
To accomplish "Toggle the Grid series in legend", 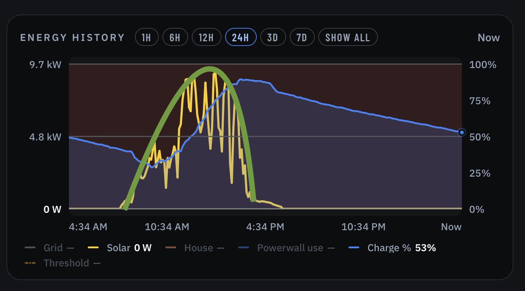I will (x=49, y=248).
